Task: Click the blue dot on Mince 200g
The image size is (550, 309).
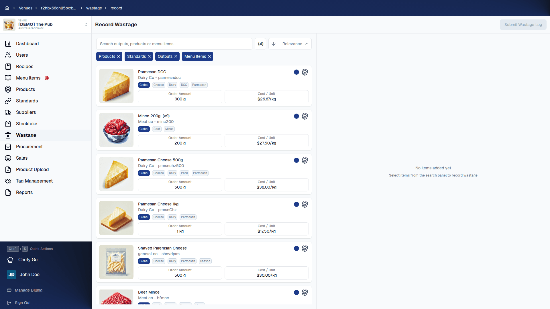Action: point(296,116)
